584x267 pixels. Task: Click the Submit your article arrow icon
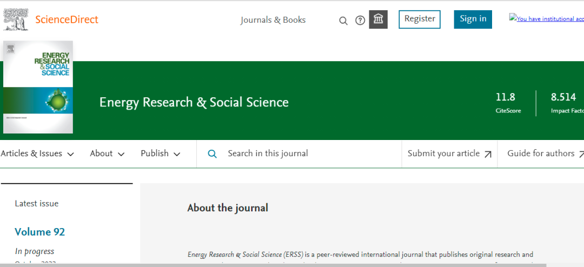pyautogui.click(x=488, y=154)
